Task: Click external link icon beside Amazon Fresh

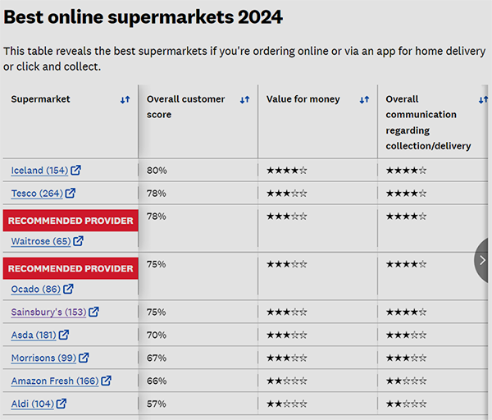Action: 106,381
